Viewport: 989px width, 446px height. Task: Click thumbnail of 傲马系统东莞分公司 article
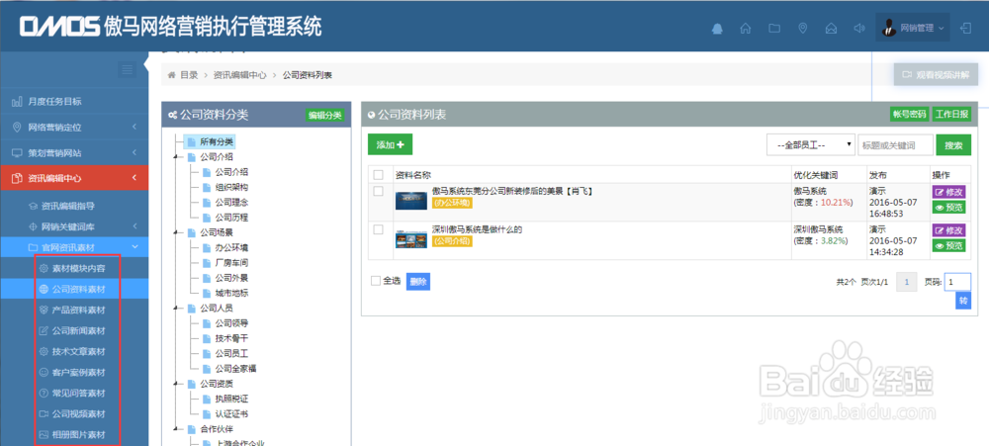(411, 200)
